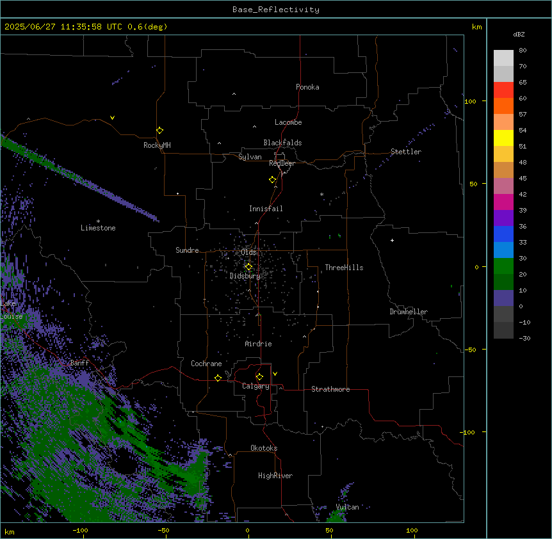The height and width of the screenshot is (539, 552).
Task: Click the Okotoks label
Action: (264, 448)
